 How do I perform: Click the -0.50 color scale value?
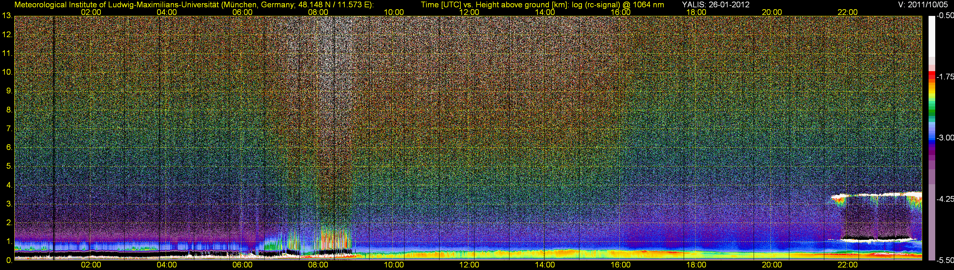tap(945, 16)
